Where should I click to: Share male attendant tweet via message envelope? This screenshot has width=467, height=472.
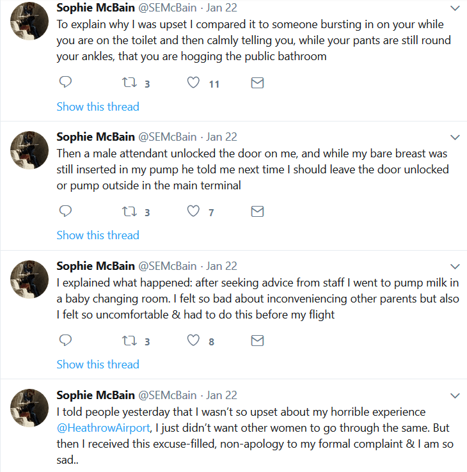click(x=257, y=212)
